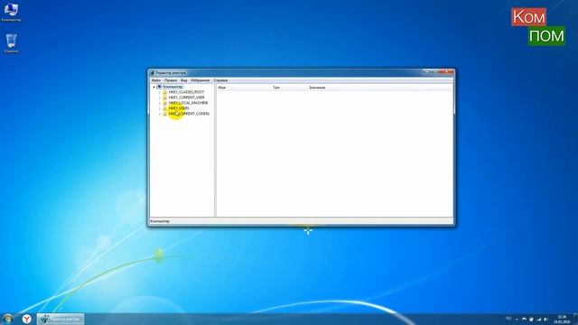Open the Избранное menu
The height and width of the screenshot is (325, 578).
click(200, 80)
